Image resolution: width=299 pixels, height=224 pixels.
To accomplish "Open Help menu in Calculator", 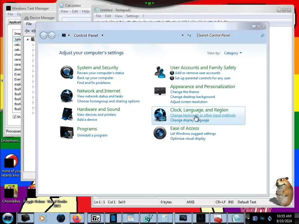I will pyautogui.click(x=86, y=11).
